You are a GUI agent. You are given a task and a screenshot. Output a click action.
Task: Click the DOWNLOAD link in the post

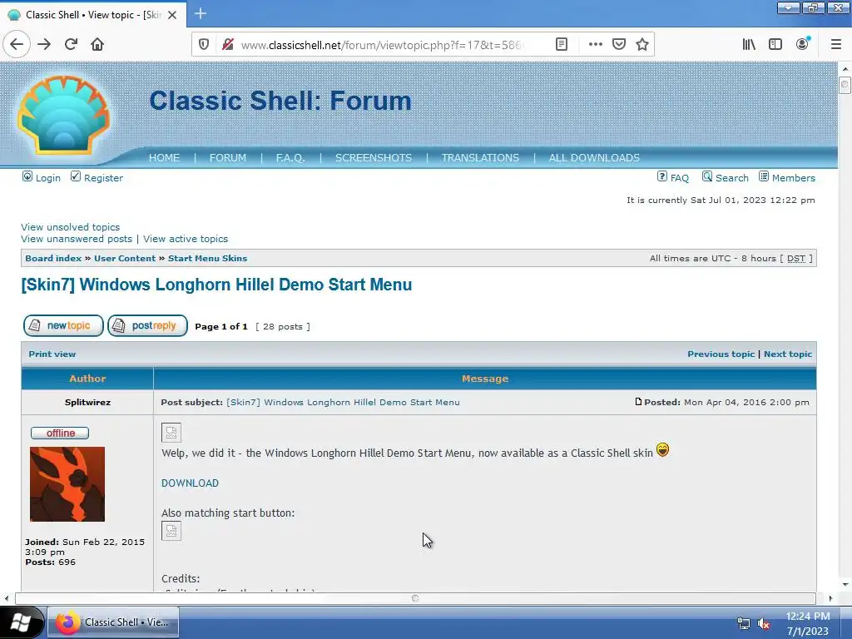point(190,483)
